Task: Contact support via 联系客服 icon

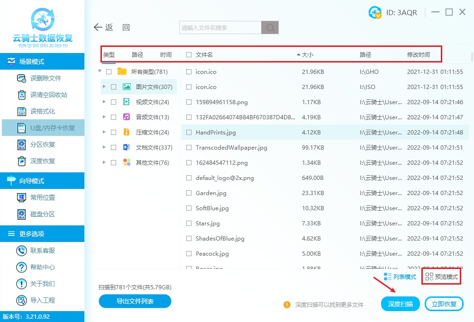Action: click(x=22, y=250)
